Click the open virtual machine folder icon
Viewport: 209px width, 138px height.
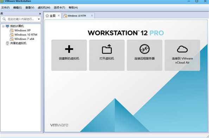click(x=107, y=49)
